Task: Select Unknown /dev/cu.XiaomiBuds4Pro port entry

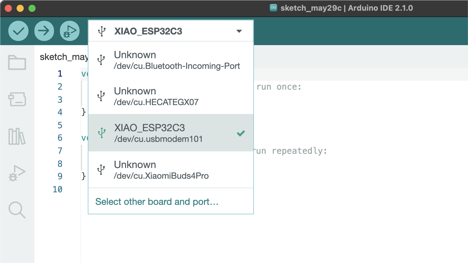Action: (x=171, y=170)
